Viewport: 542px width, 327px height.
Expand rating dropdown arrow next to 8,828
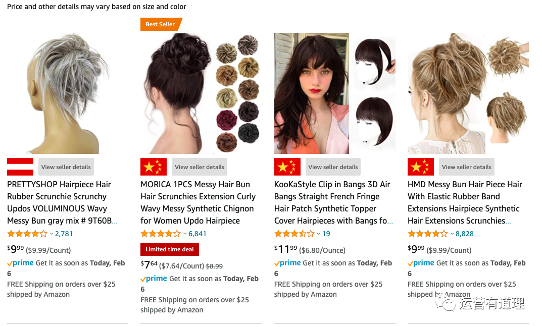[x=452, y=234]
